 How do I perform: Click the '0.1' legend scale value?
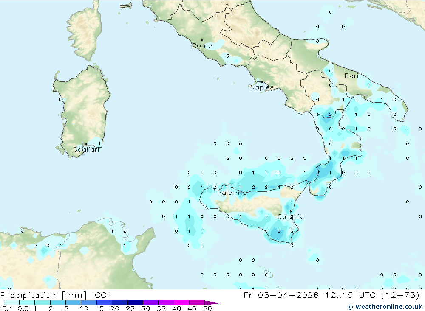pyautogui.click(x=7, y=308)
